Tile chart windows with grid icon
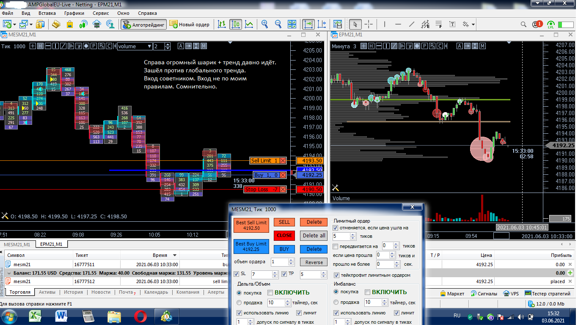The width and height of the screenshot is (578, 325). pos(292,24)
